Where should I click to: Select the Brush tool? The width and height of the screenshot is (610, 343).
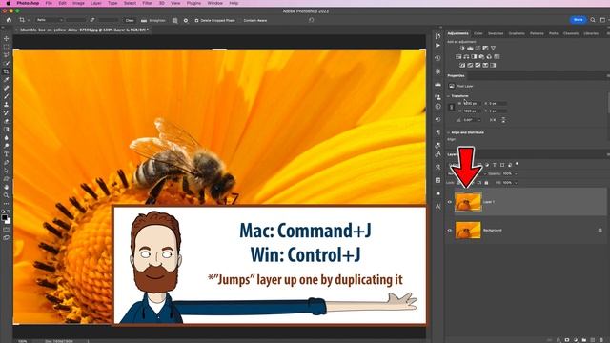click(7, 96)
